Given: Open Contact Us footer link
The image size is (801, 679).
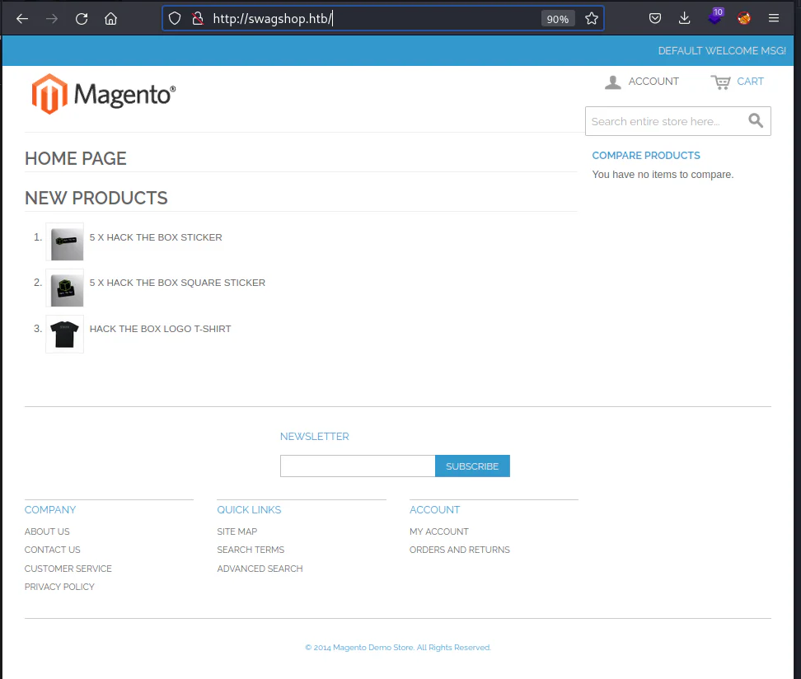Looking at the screenshot, I should pos(52,550).
